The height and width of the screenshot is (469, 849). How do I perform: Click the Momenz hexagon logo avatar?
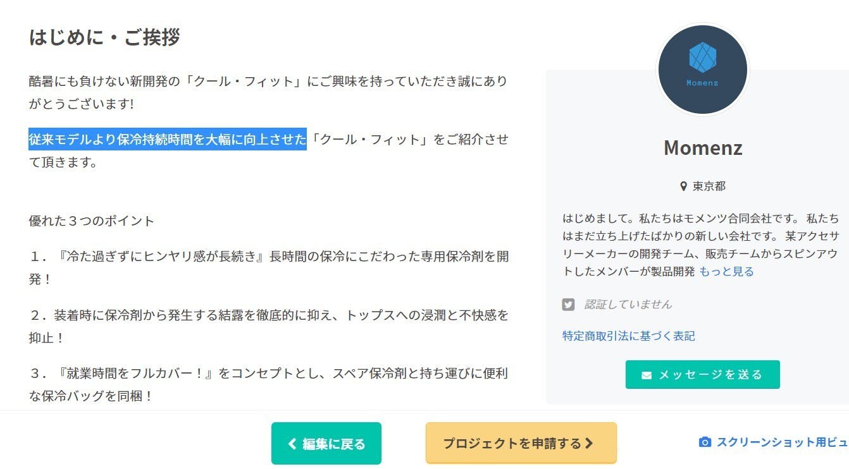click(702, 70)
